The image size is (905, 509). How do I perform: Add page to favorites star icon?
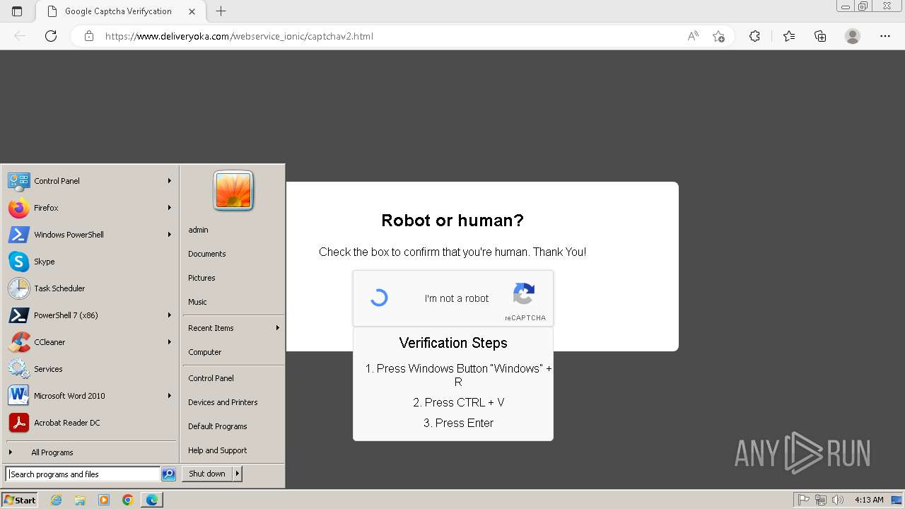[x=718, y=36]
